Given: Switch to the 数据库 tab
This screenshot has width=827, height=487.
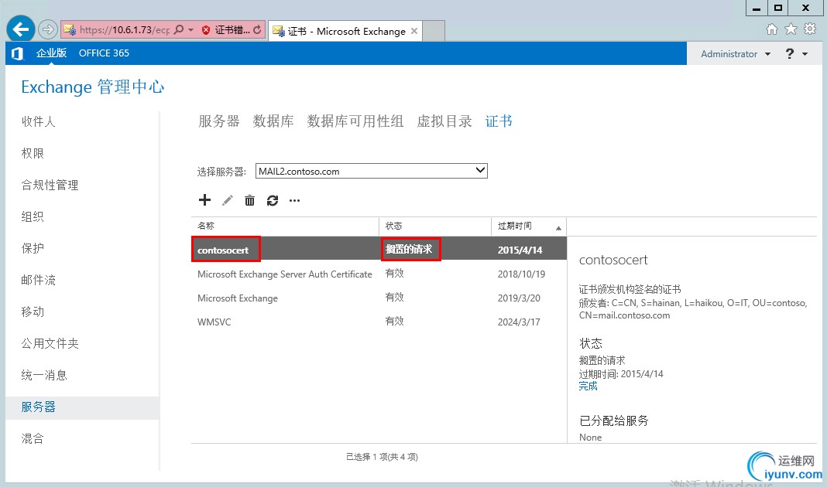Looking at the screenshot, I should point(273,121).
